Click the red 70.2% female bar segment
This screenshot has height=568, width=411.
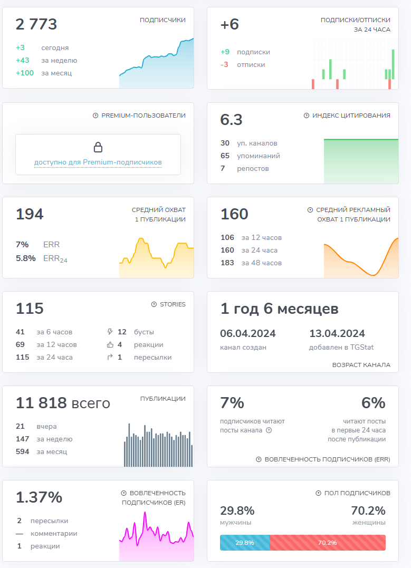328,543
